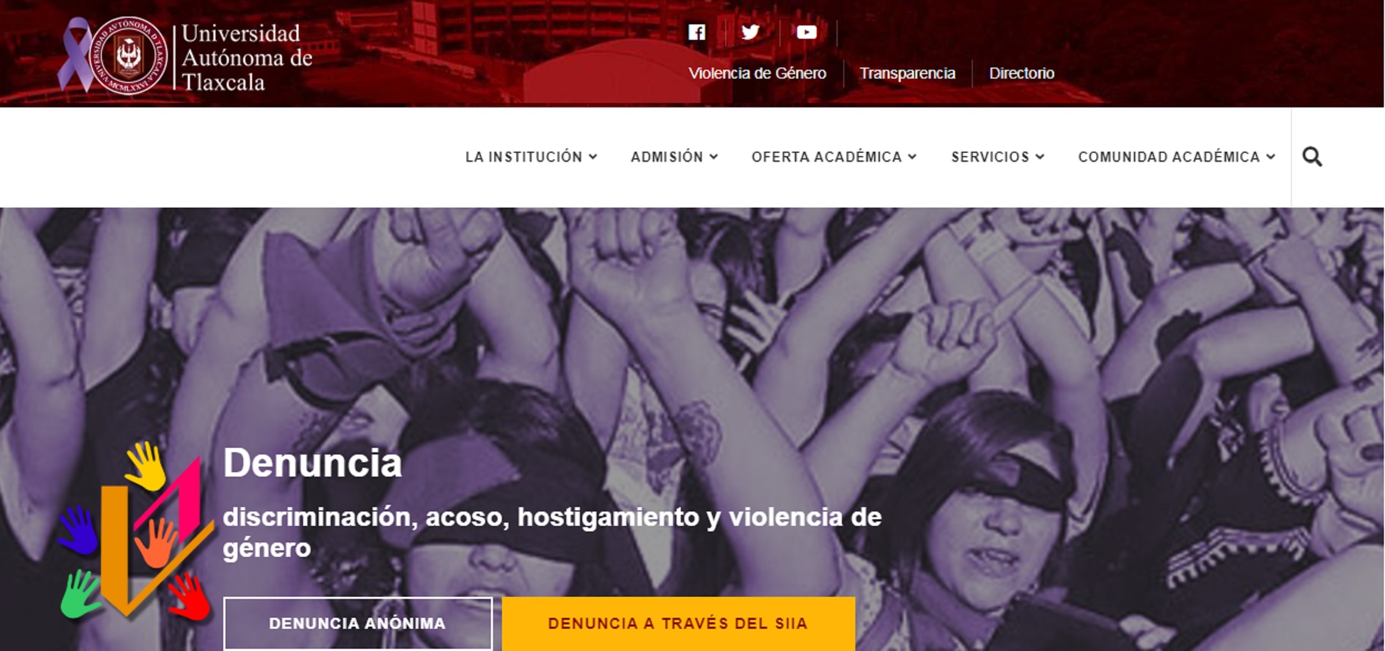Open the Twitter bird icon

tap(750, 32)
